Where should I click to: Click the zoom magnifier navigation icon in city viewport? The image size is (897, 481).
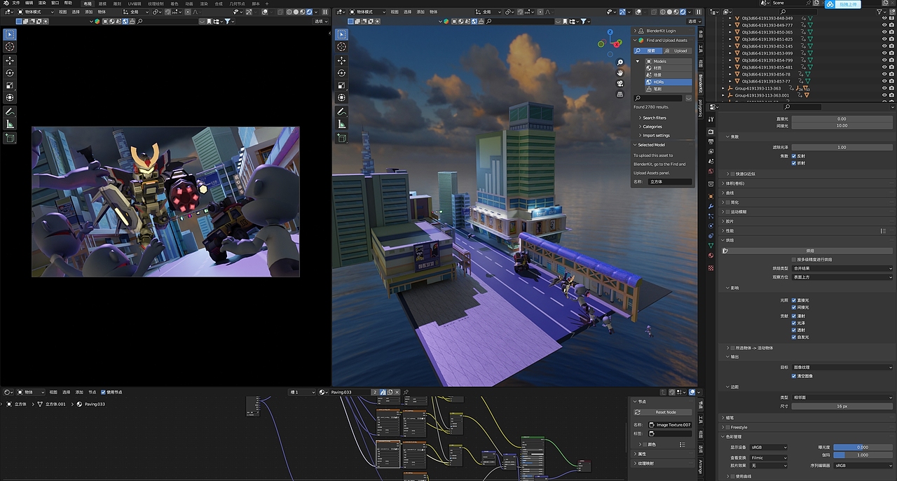[620, 62]
